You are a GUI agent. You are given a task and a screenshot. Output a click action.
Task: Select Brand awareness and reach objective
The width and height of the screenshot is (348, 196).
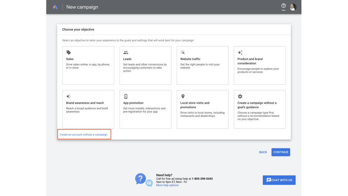88,109
